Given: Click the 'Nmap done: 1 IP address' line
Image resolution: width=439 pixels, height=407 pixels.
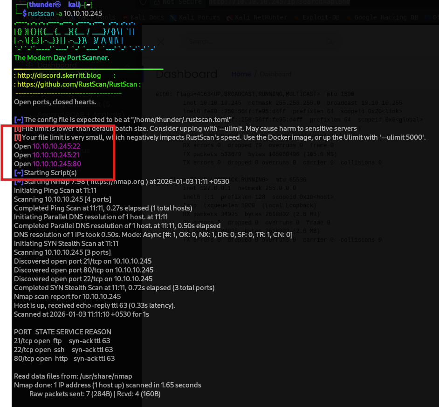Looking at the screenshot, I should [x=108, y=385].
